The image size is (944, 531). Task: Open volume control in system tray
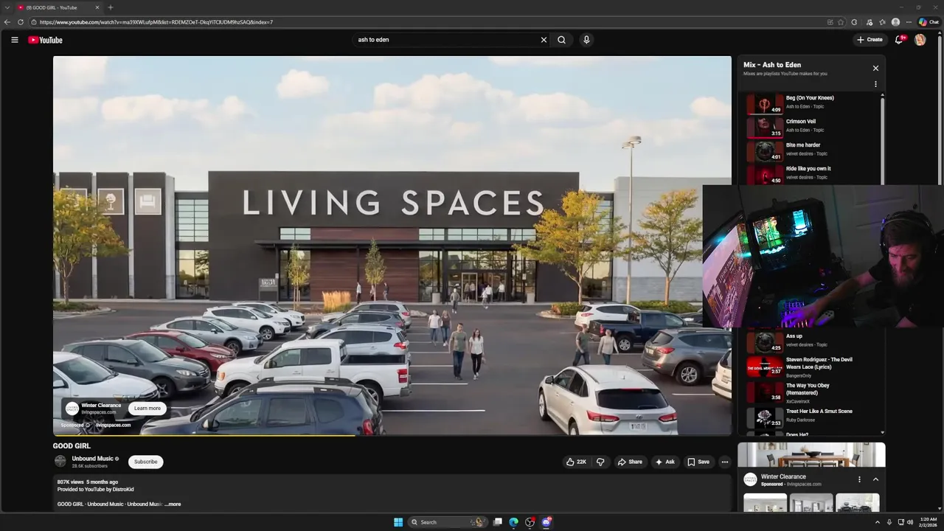(910, 522)
